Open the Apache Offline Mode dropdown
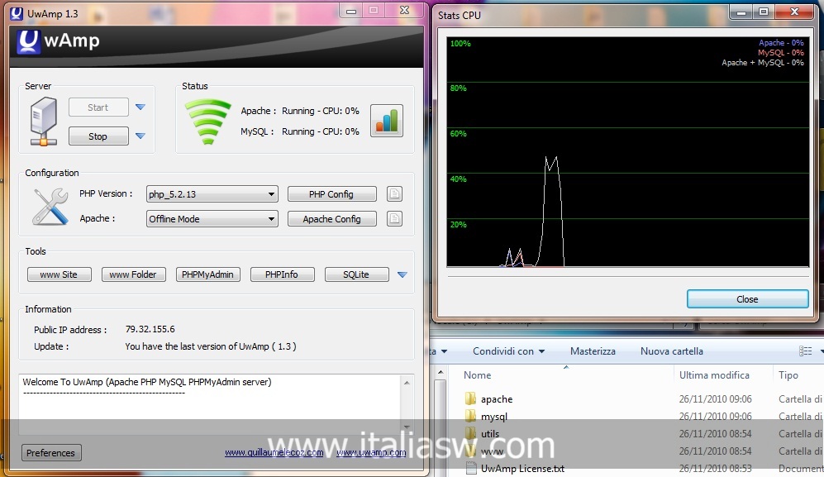824x477 pixels. pos(212,219)
